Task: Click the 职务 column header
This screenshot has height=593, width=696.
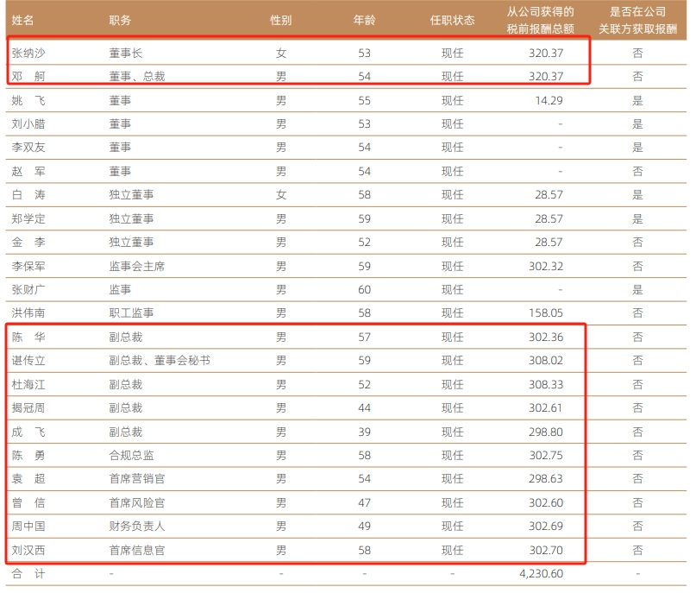Action: click(x=120, y=21)
